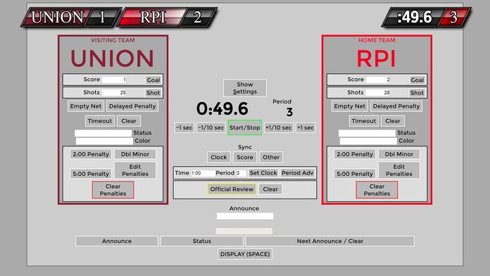The height and width of the screenshot is (276, 490).
Task: Call a Timeout for Union
Action: (100, 121)
